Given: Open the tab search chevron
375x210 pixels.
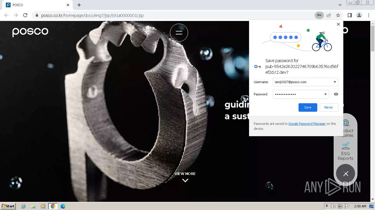Looking at the screenshot, I should click(340, 5).
